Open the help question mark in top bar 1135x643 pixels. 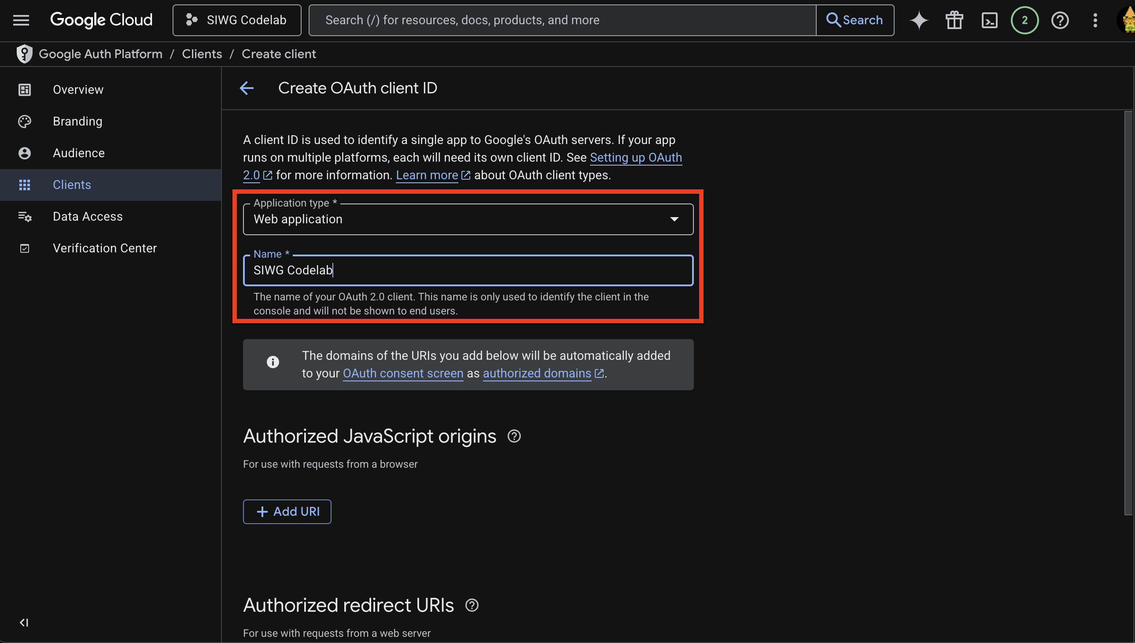point(1060,20)
